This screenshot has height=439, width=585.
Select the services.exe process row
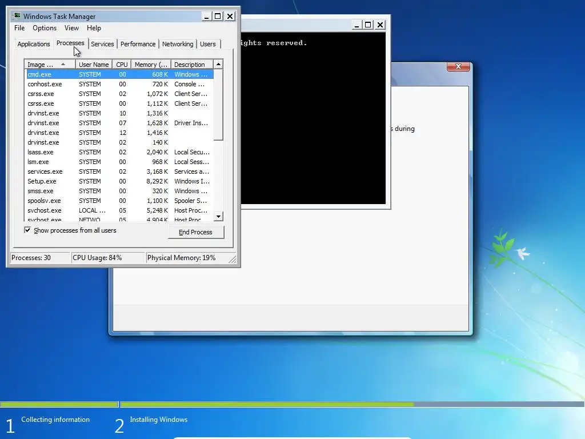coord(120,171)
